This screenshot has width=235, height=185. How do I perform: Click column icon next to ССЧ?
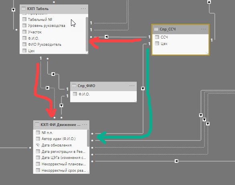pyautogui.click(x=157, y=37)
